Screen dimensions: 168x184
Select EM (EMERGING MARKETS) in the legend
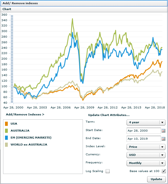(31, 138)
